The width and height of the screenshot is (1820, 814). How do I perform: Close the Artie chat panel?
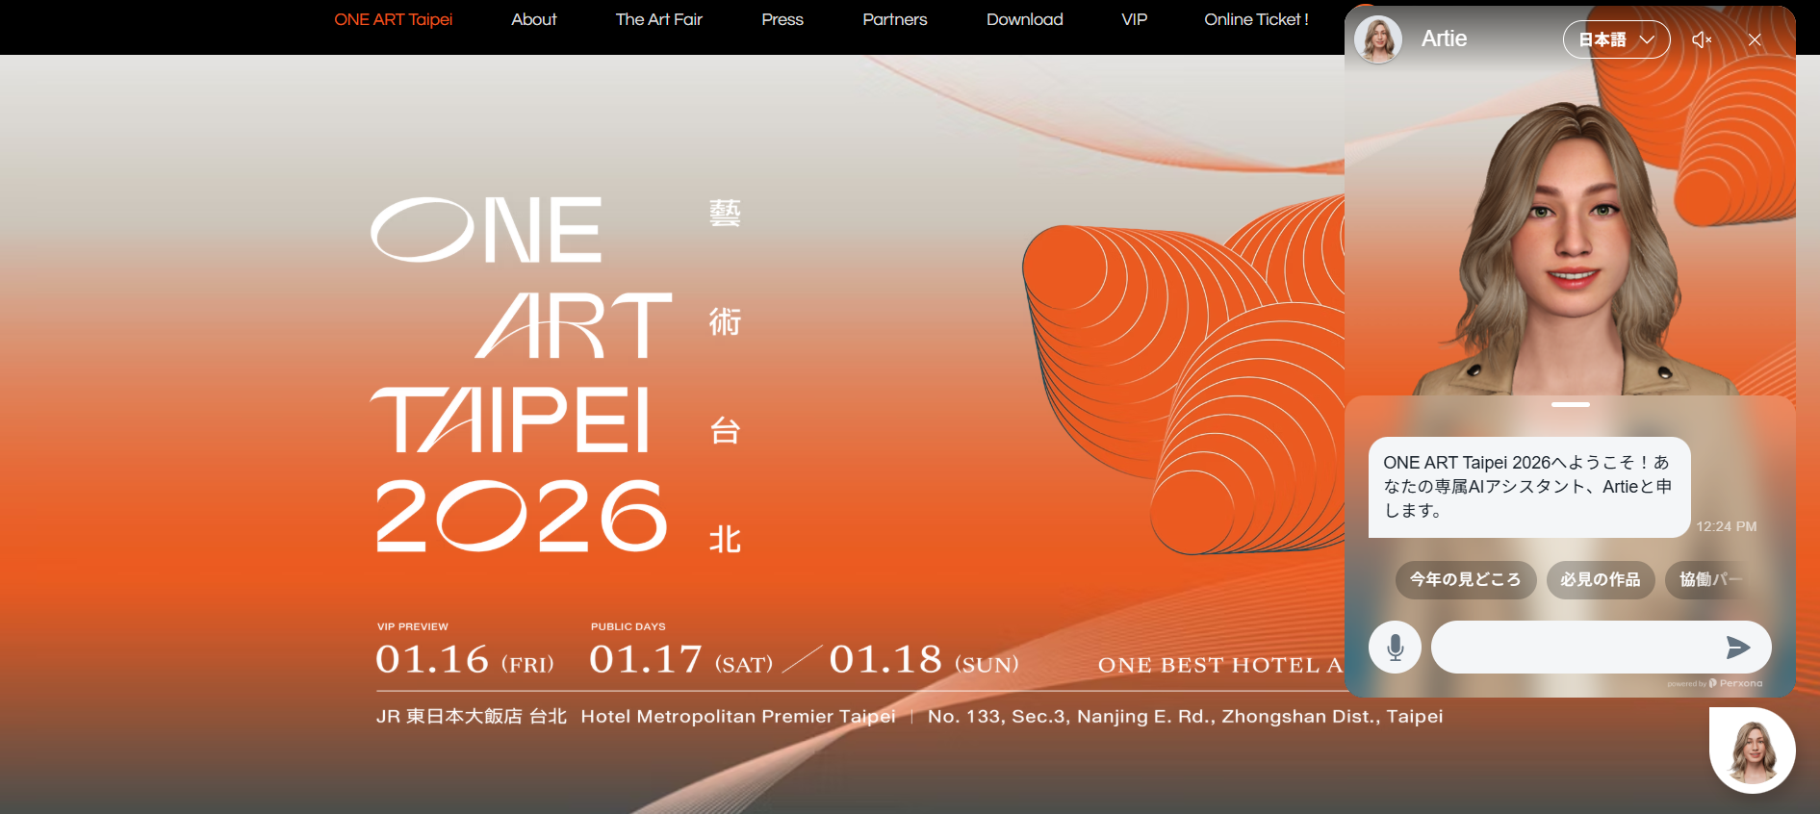(x=1755, y=39)
